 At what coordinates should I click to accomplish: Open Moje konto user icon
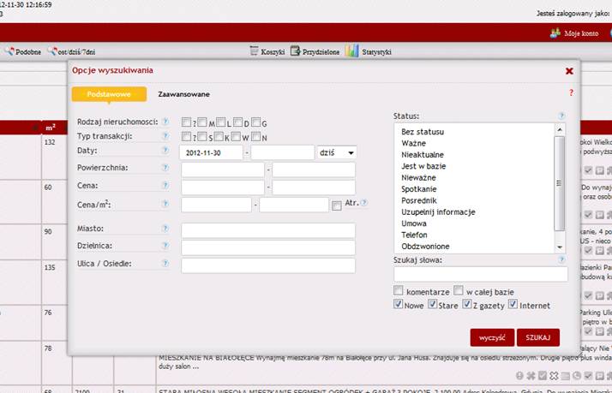coord(555,33)
